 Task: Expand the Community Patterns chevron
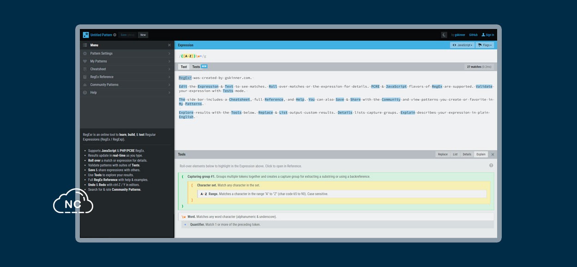pos(169,85)
